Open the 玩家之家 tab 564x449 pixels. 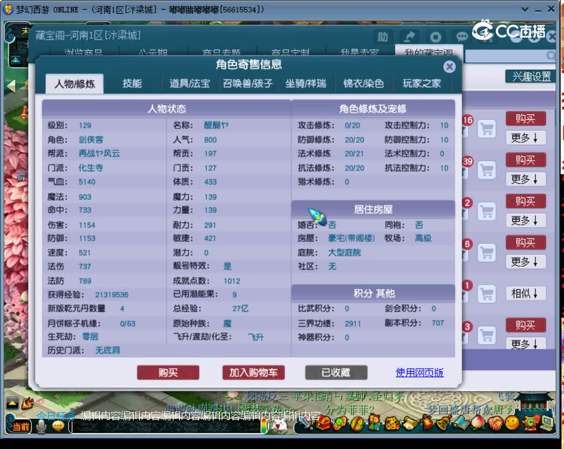pyautogui.click(x=422, y=83)
